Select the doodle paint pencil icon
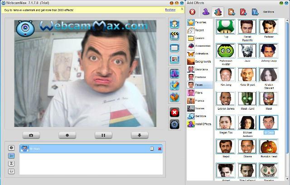The height and width of the screenshot is (185, 290). coord(174,85)
